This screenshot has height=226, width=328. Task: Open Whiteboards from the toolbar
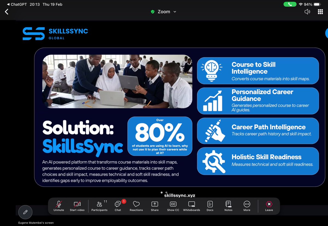[x=192, y=206]
